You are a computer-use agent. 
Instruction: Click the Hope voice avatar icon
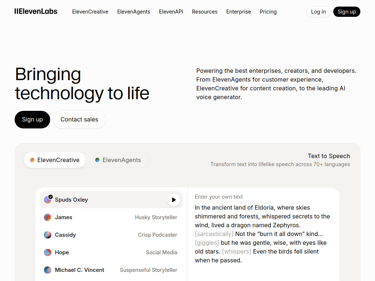point(48,252)
